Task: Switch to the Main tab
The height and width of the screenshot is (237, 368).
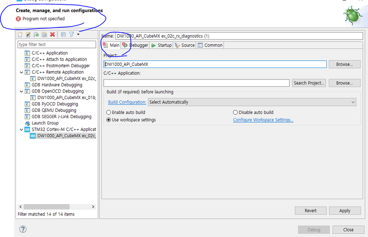Action: 111,45
